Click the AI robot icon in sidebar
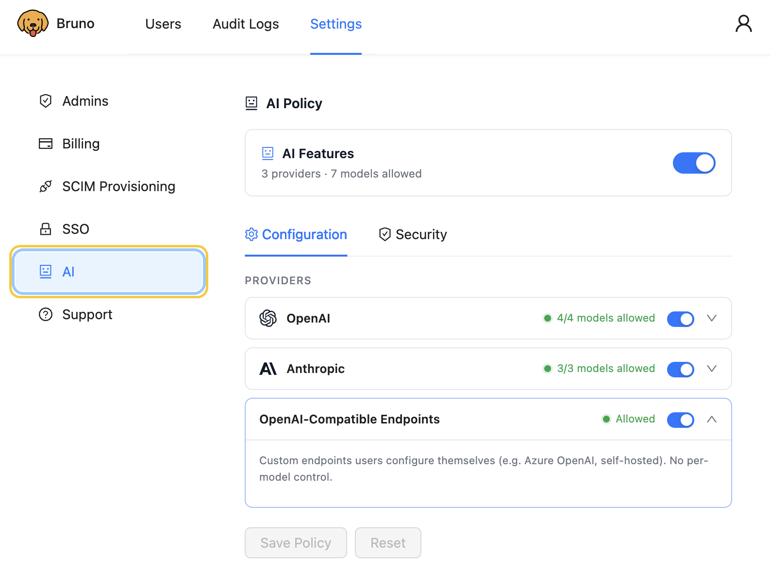The height and width of the screenshot is (584, 770). 46,272
